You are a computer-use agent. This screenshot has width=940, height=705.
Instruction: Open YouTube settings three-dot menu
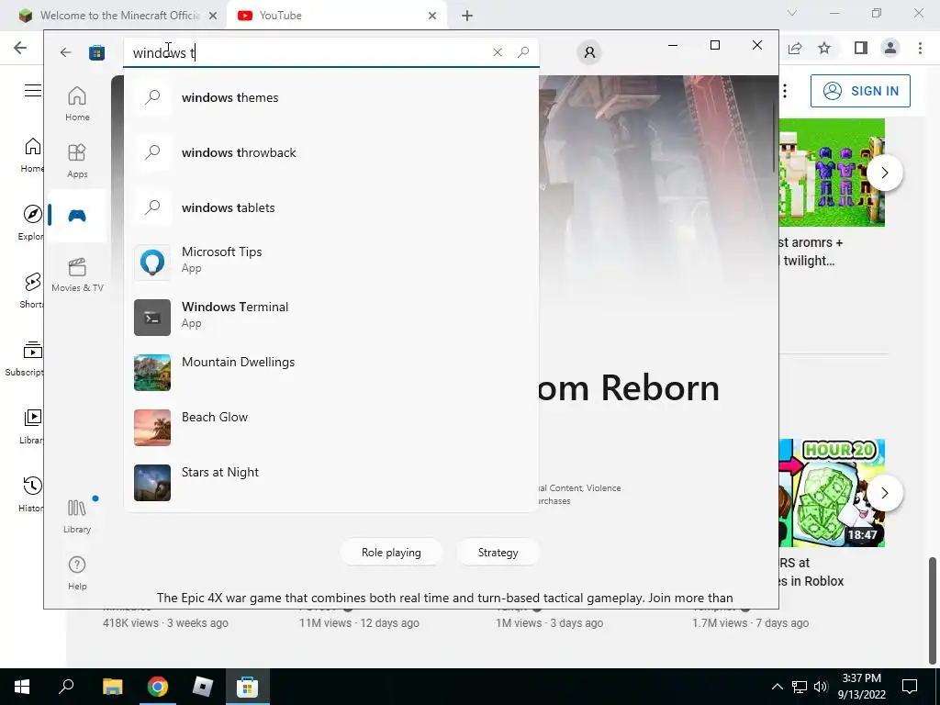(x=785, y=91)
